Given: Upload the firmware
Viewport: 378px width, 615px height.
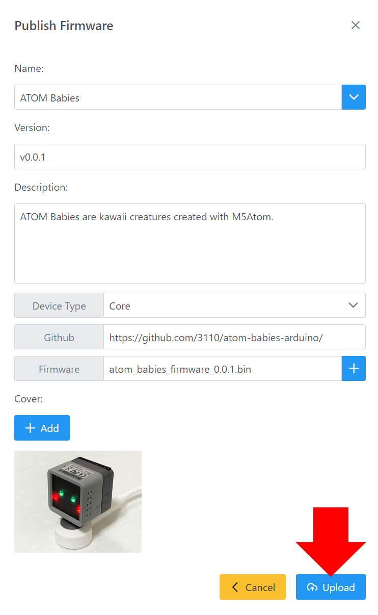Looking at the screenshot, I should 331,587.
